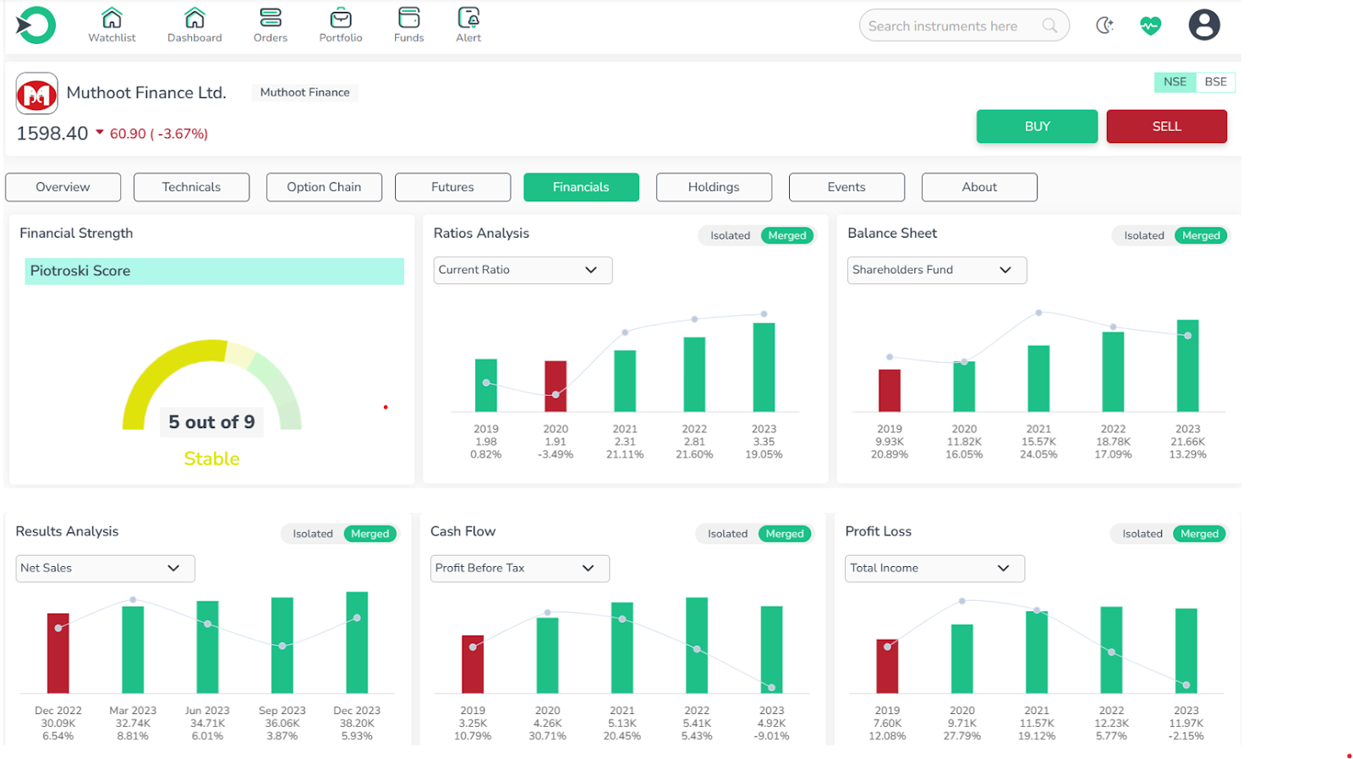This screenshot has width=1353, height=759.
Task: Set Cash Flow to Isolated
Action: coord(727,534)
